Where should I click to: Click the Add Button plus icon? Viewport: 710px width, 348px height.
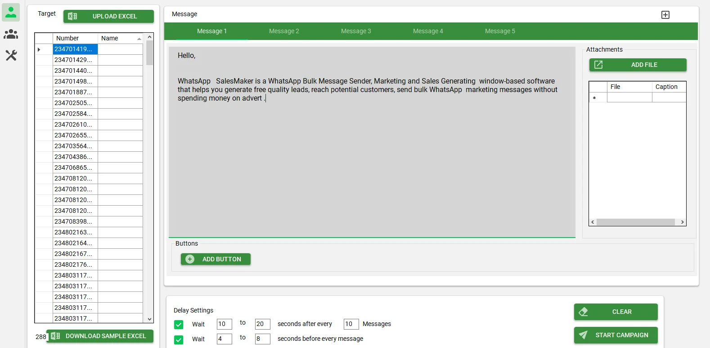[190, 259]
